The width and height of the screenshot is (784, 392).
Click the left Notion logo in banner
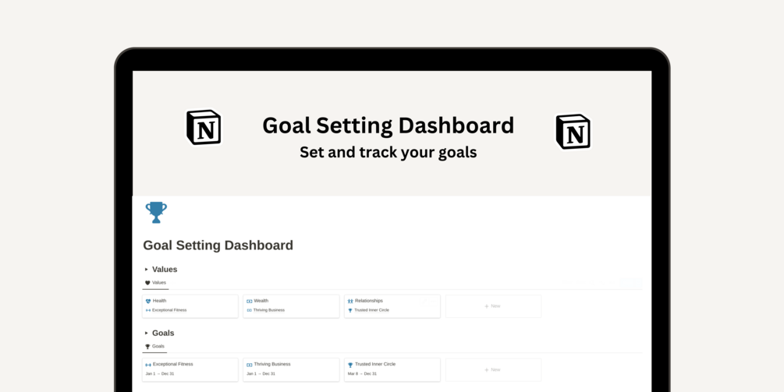pos(204,127)
